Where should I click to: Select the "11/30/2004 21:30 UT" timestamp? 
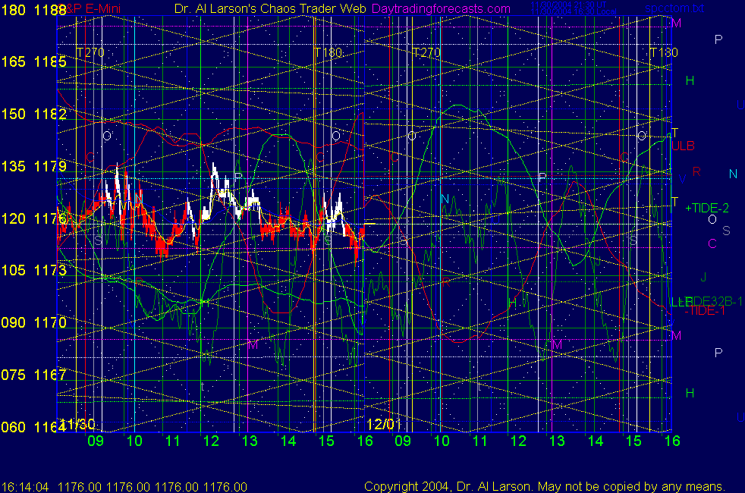coord(568,5)
